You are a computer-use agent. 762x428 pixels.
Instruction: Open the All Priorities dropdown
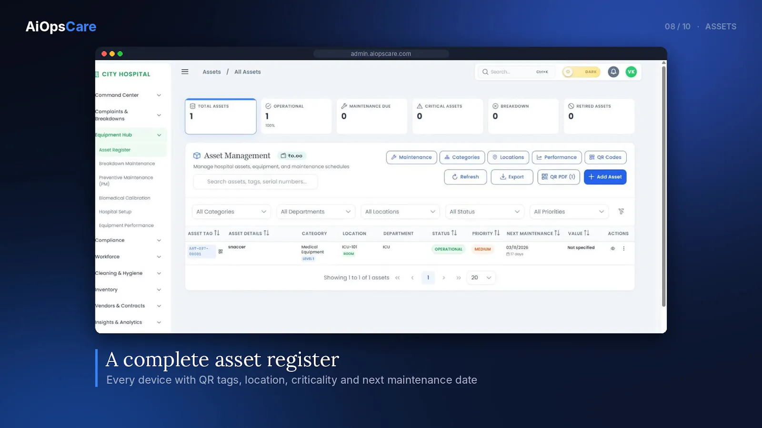click(569, 212)
